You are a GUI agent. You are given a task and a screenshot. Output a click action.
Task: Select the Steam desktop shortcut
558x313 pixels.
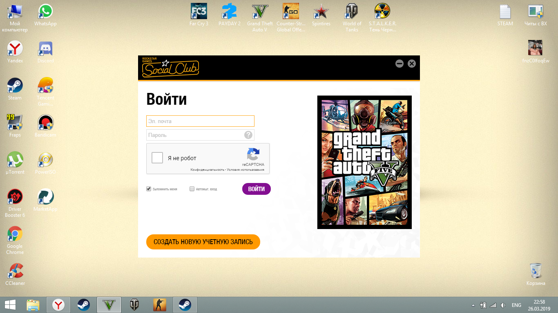click(x=15, y=89)
